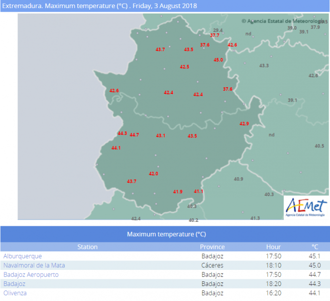Click the Maximum temperature (°C) table title
The image size is (330, 301).
pyautogui.click(x=166, y=234)
